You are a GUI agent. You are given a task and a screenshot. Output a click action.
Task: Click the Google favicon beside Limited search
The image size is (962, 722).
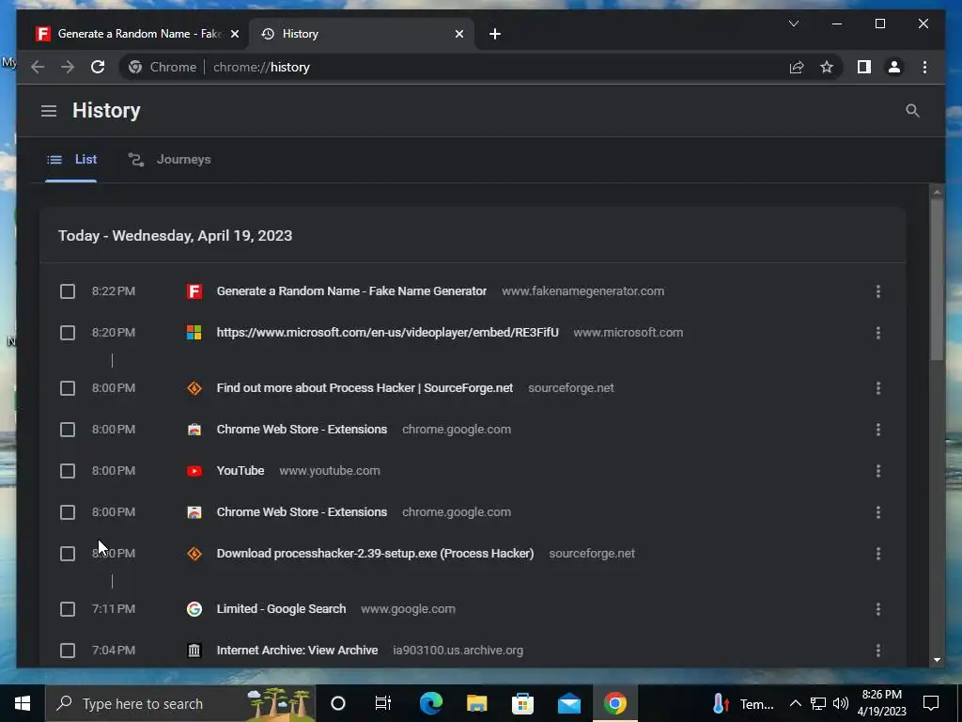(x=194, y=609)
